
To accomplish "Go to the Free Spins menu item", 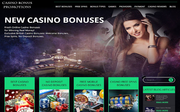I will pos(81,6).
